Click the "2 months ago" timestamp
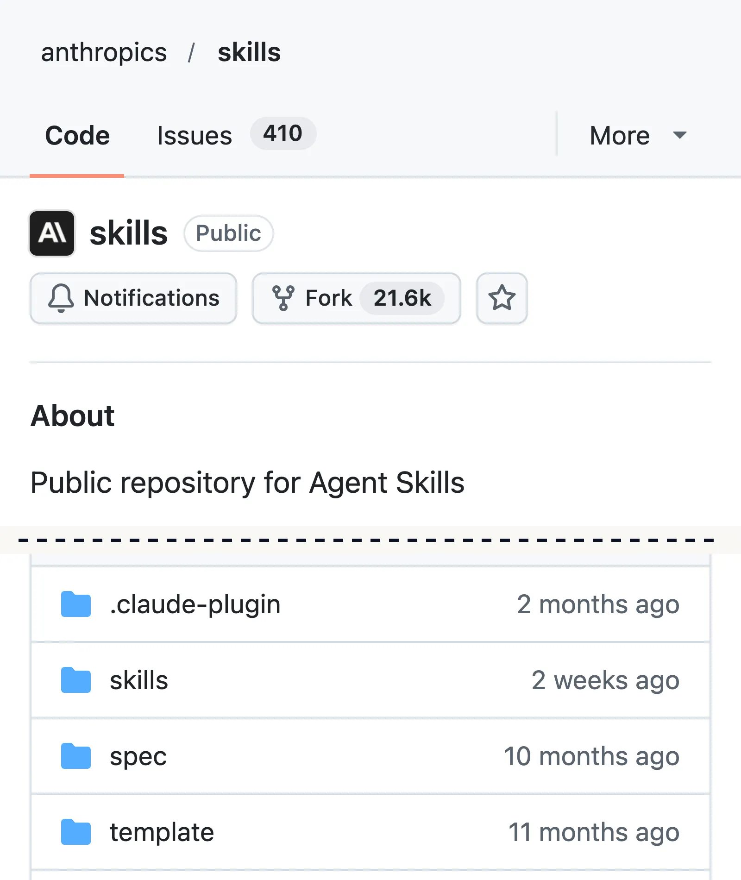The width and height of the screenshot is (741, 880). (598, 604)
